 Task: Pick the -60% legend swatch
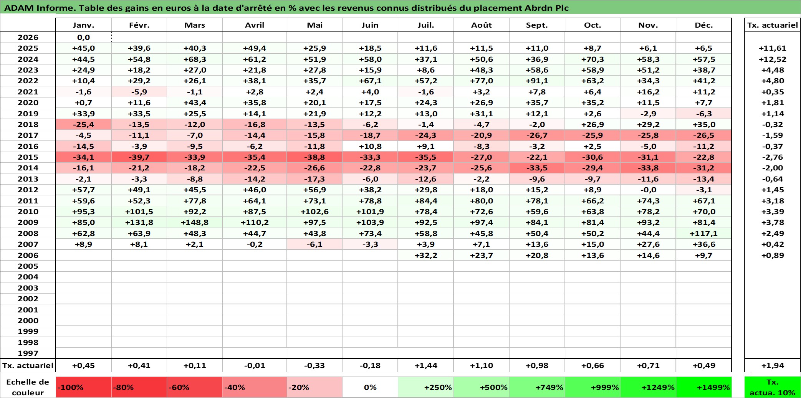[195, 387]
